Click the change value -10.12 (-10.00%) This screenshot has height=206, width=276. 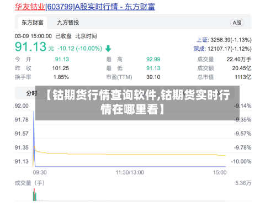coord(79,49)
